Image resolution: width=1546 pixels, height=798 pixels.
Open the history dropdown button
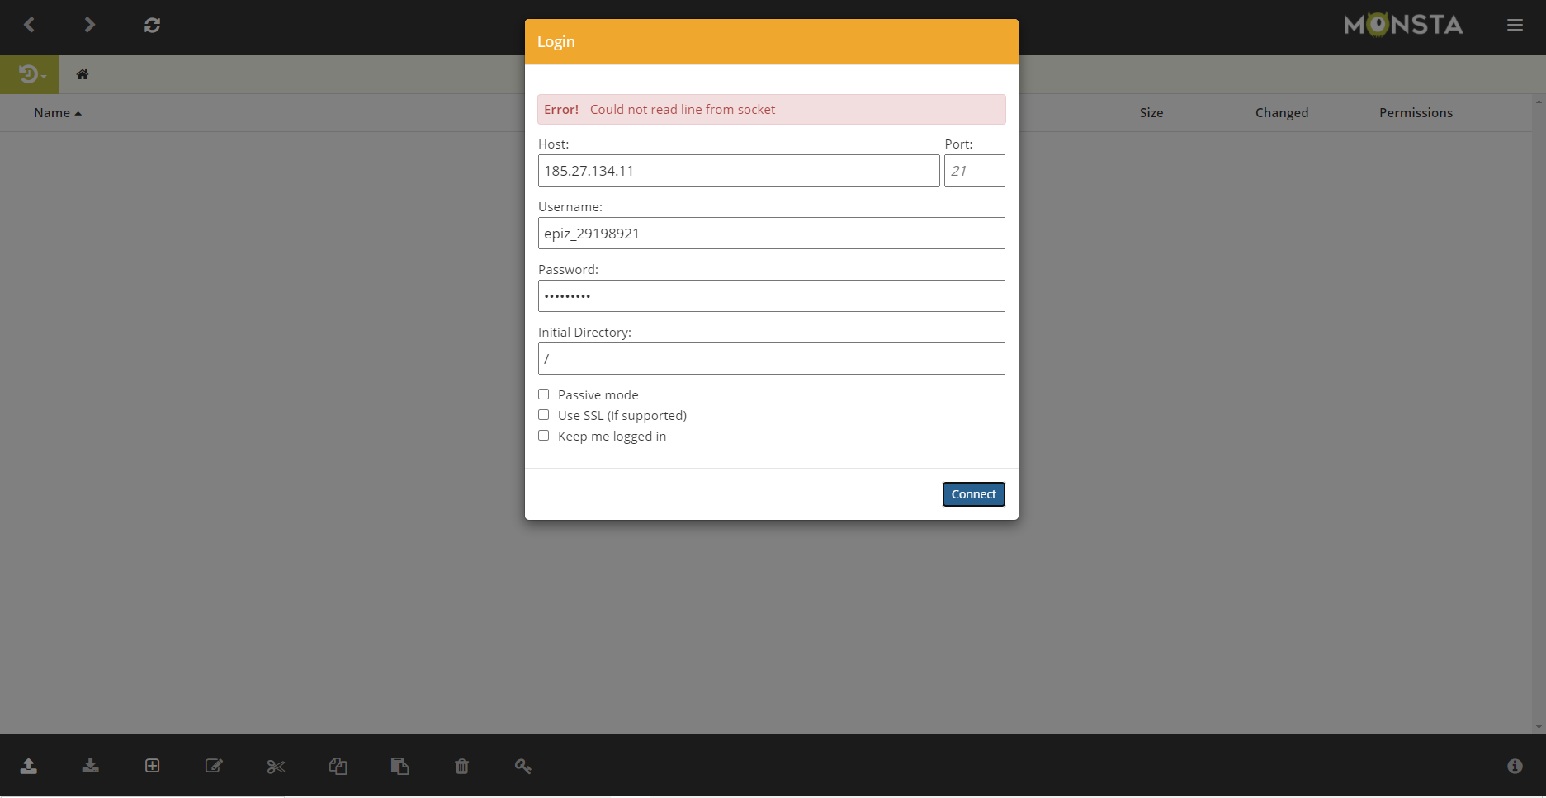(x=31, y=75)
